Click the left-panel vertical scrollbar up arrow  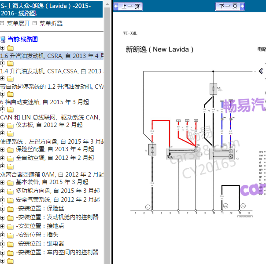(107, 4)
